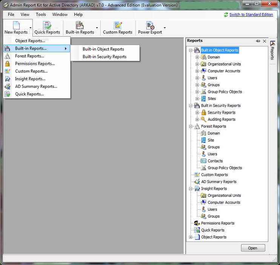Click the Organizational Units icon under Built in Object Reports
This screenshot has width=280, height=265.
coord(203,64)
